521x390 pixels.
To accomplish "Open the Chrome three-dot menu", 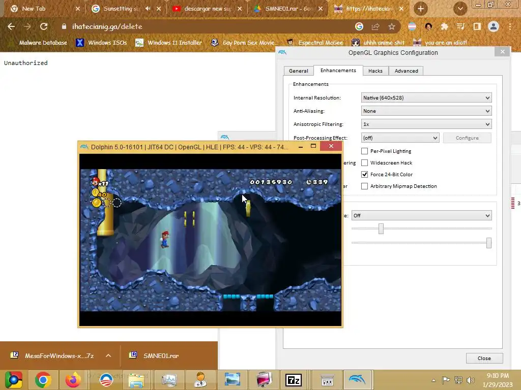I will pos(510,26).
